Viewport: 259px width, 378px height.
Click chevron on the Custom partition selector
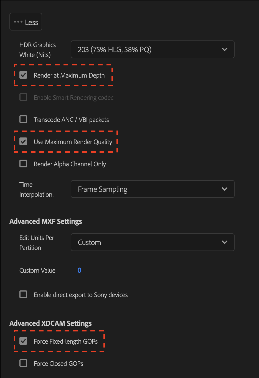click(225, 242)
